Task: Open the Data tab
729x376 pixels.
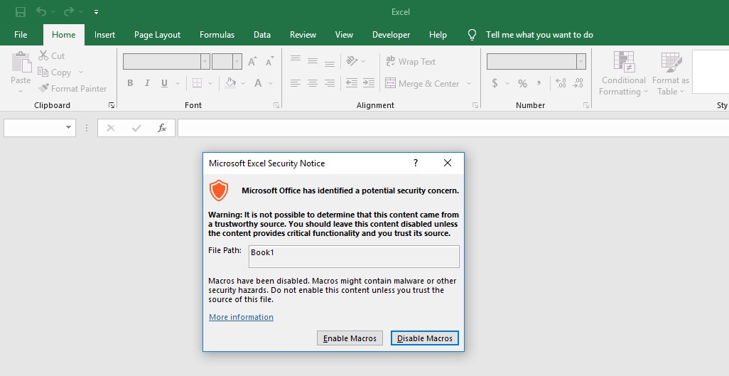Action: (x=262, y=34)
